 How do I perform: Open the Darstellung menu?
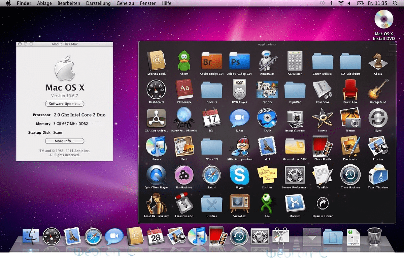98,3
